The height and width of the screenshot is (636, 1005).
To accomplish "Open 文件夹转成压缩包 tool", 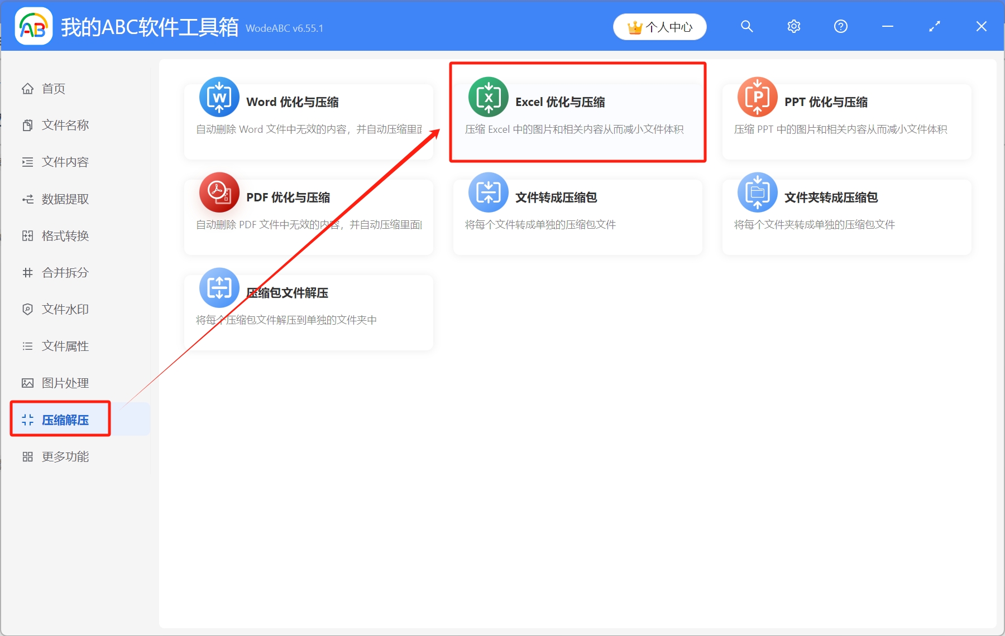I will click(847, 217).
